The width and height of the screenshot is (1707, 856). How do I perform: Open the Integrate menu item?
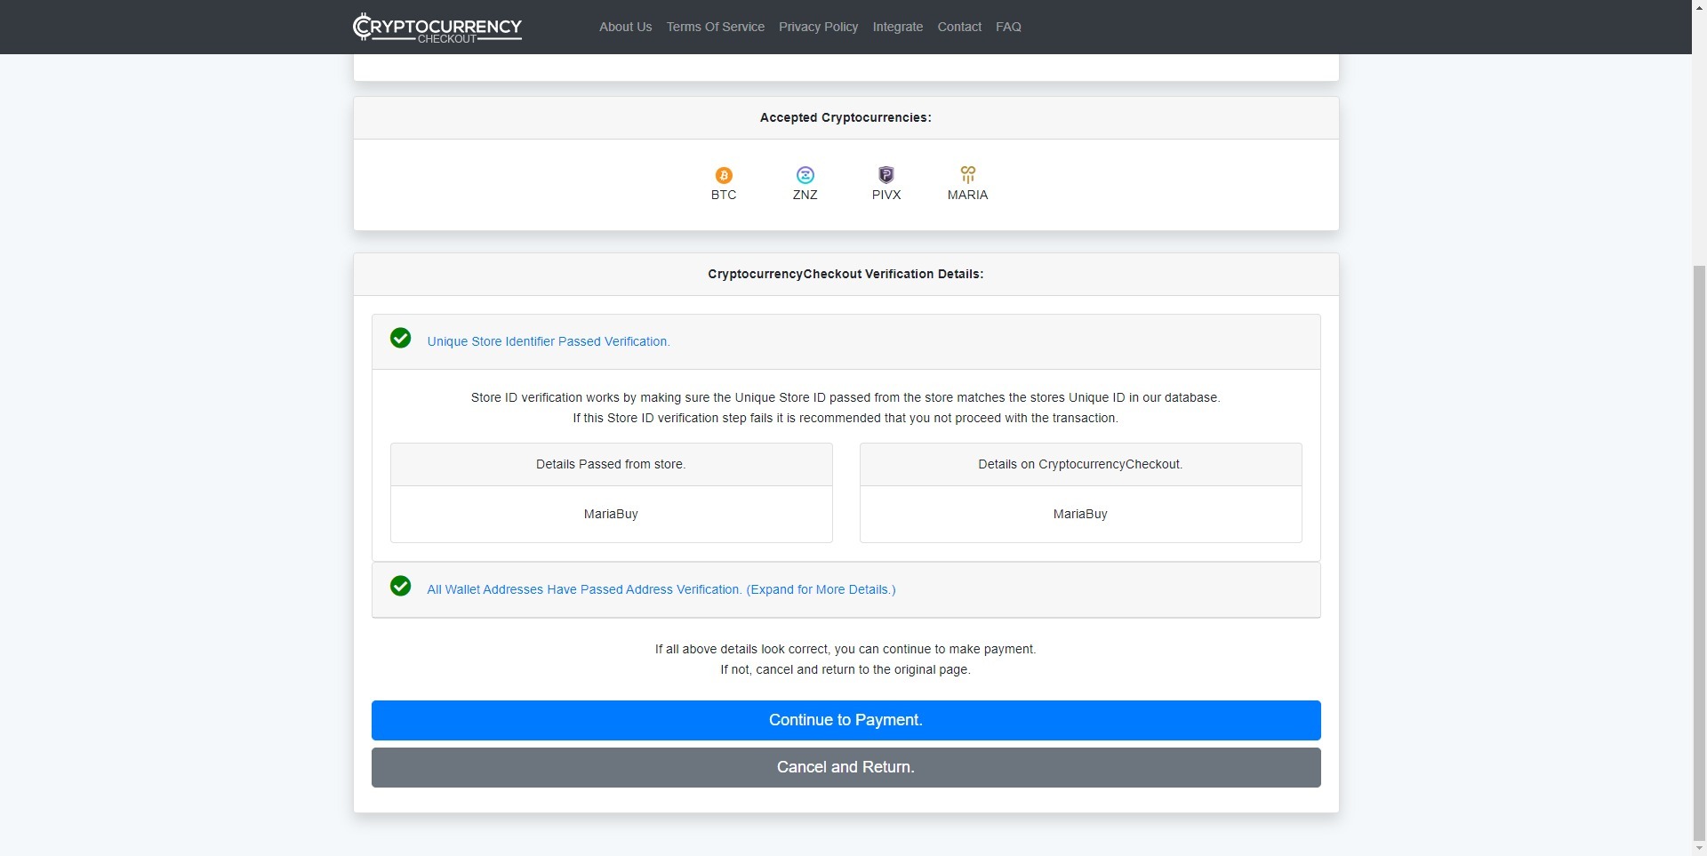[x=898, y=27]
